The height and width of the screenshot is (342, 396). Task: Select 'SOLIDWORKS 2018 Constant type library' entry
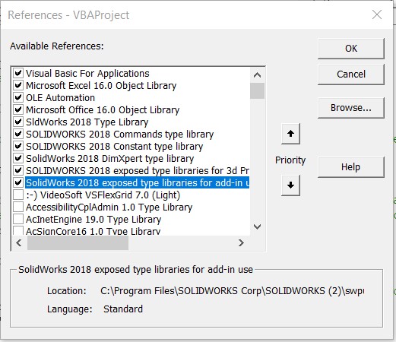tap(115, 146)
